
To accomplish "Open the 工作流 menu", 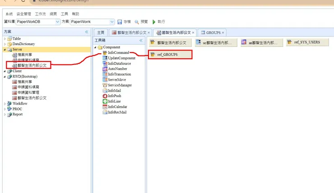I will (40, 14).
